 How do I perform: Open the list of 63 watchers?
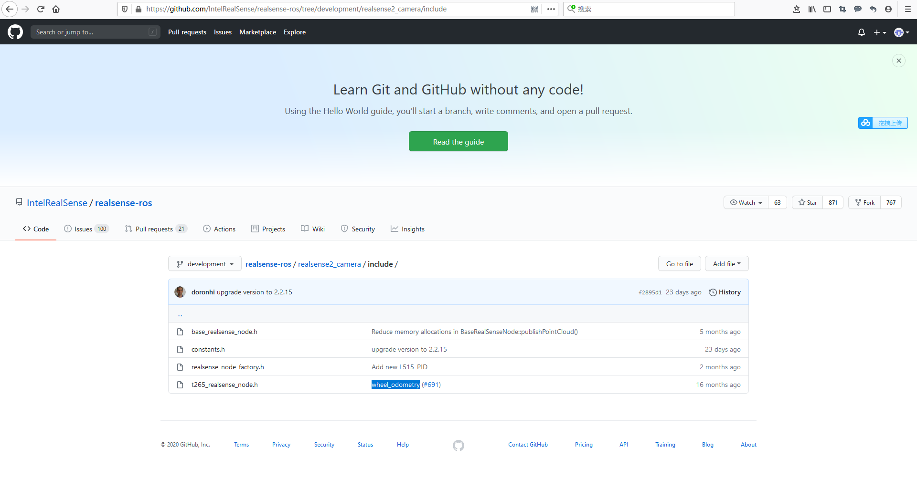778,202
